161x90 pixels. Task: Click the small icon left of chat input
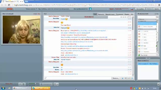(45, 78)
